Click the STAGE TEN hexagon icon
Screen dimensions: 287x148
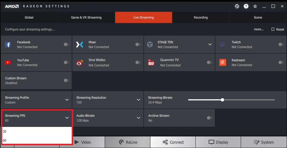150,45
